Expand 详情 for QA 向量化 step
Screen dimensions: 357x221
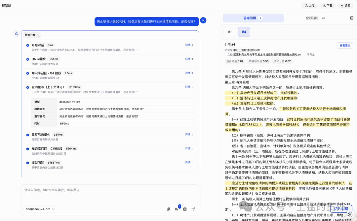pos(189,59)
